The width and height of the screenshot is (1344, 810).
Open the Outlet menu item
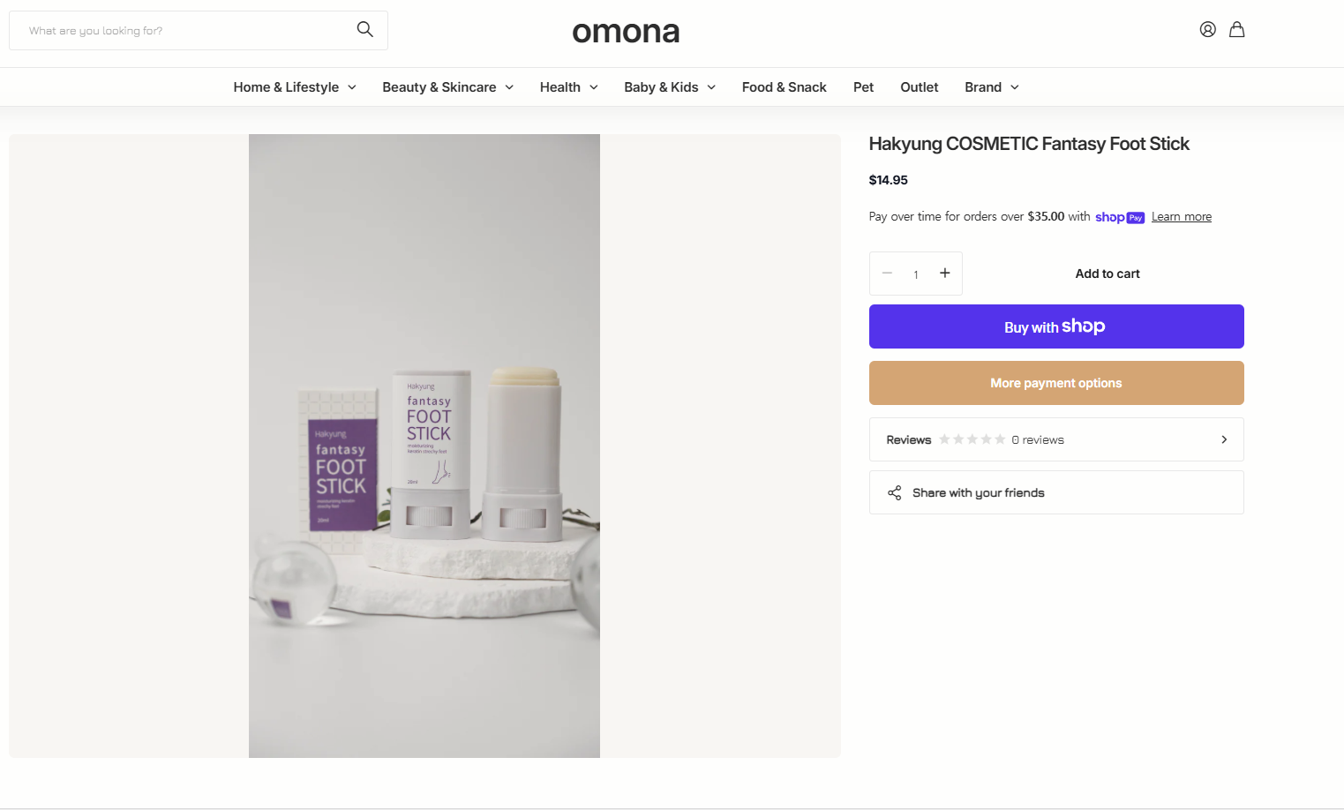tap(919, 87)
